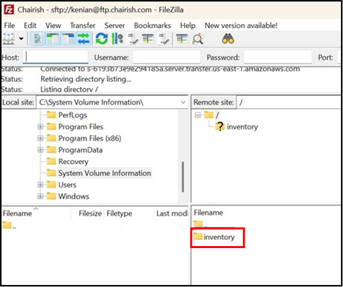Open the Bookmarks menu
The width and height of the screenshot is (343, 287).
click(152, 26)
